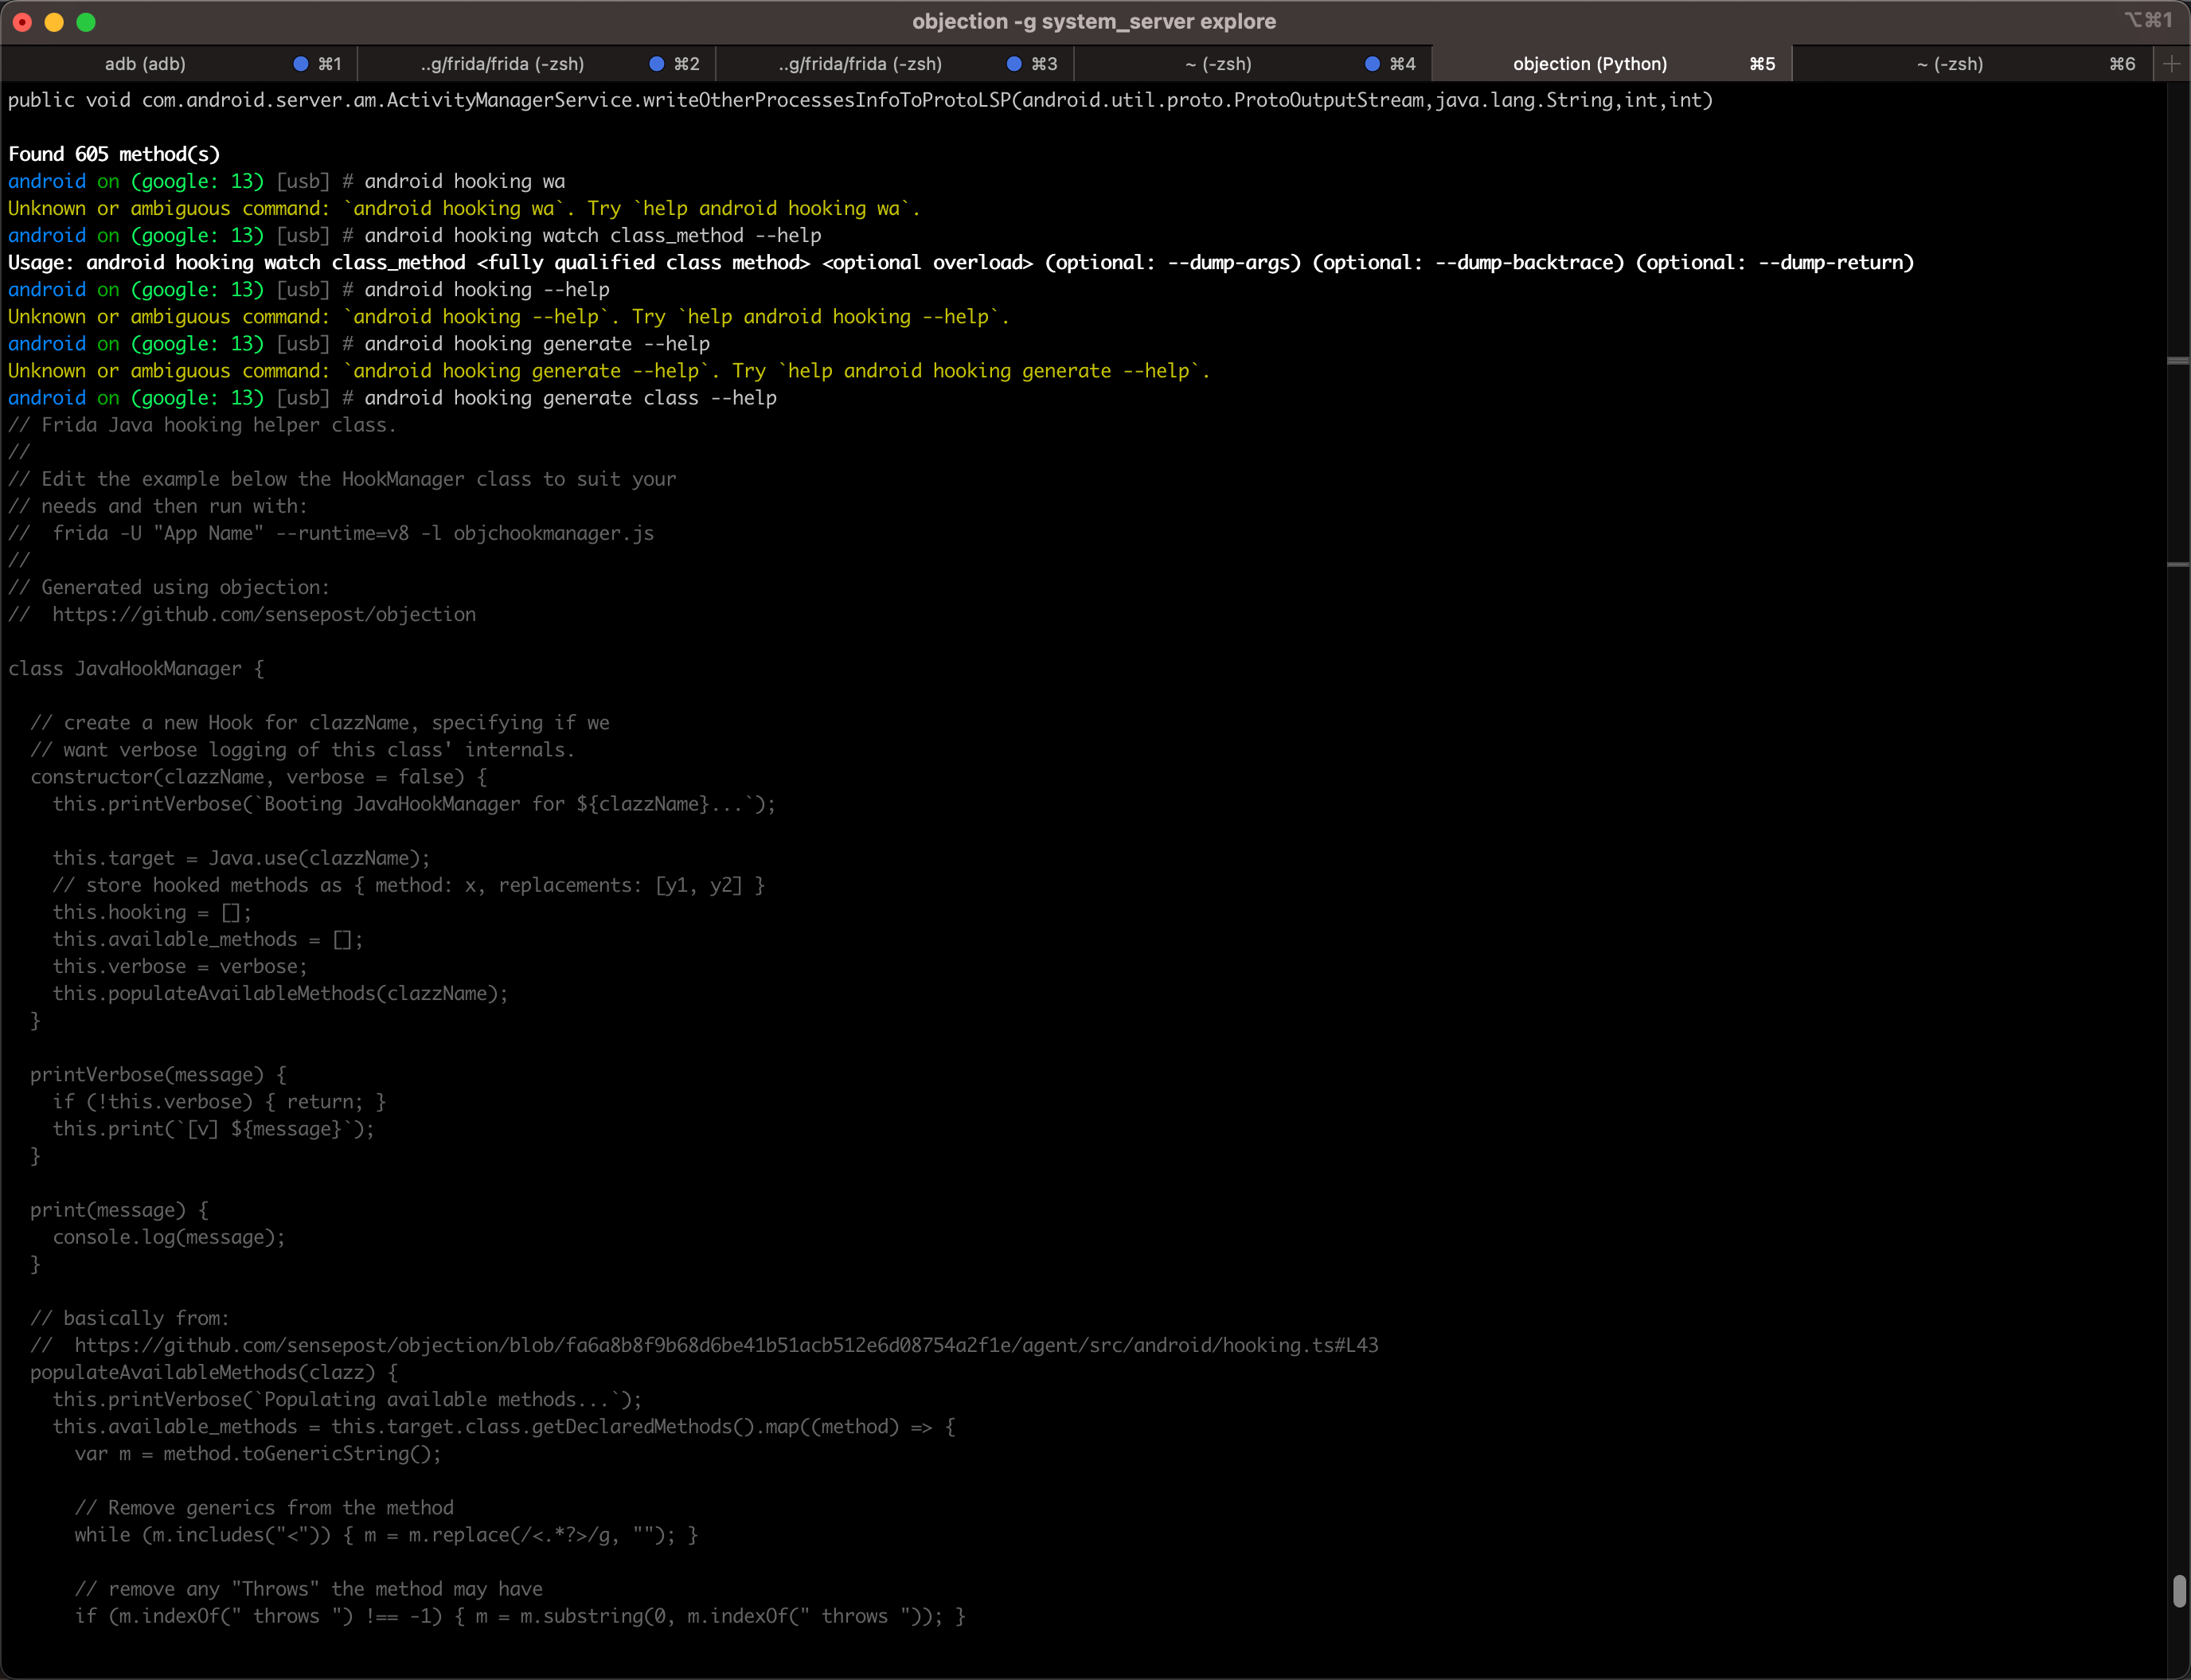2191x1680 pixels.
Task: Click the terminal window title bar
Action: click(1095, 21)
